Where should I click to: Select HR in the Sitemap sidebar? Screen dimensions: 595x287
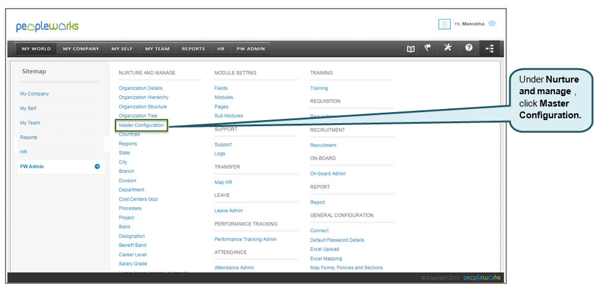(23, 152)
